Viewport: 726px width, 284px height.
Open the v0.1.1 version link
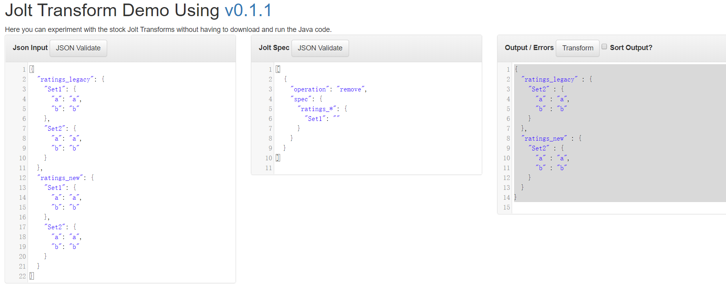248,10
